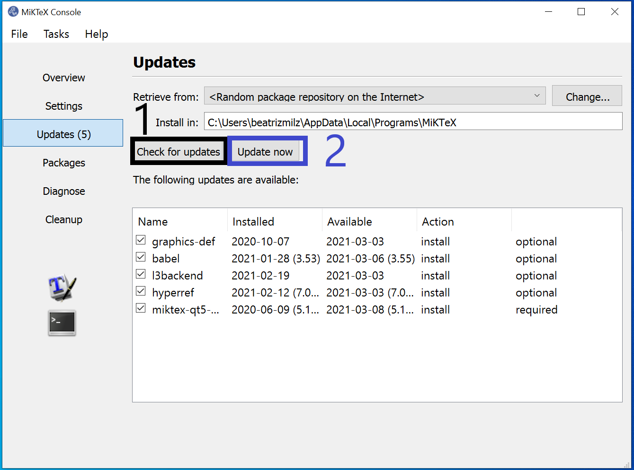634x470 pixels.
Task: Uncheck the graphics-def package checkbox
Action: 141,240
